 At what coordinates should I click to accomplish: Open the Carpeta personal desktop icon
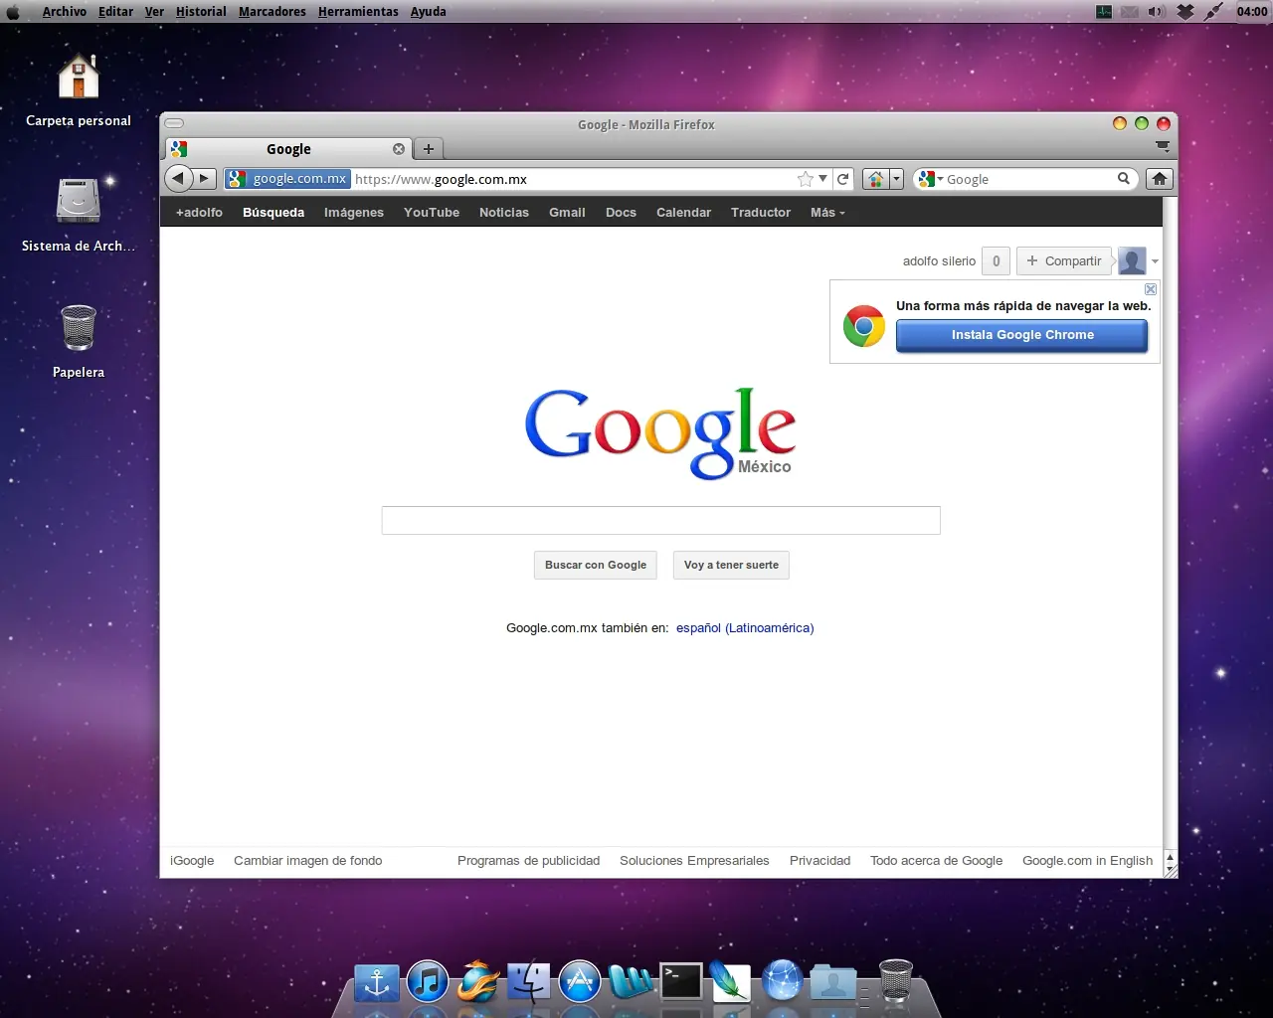(79, 78)
